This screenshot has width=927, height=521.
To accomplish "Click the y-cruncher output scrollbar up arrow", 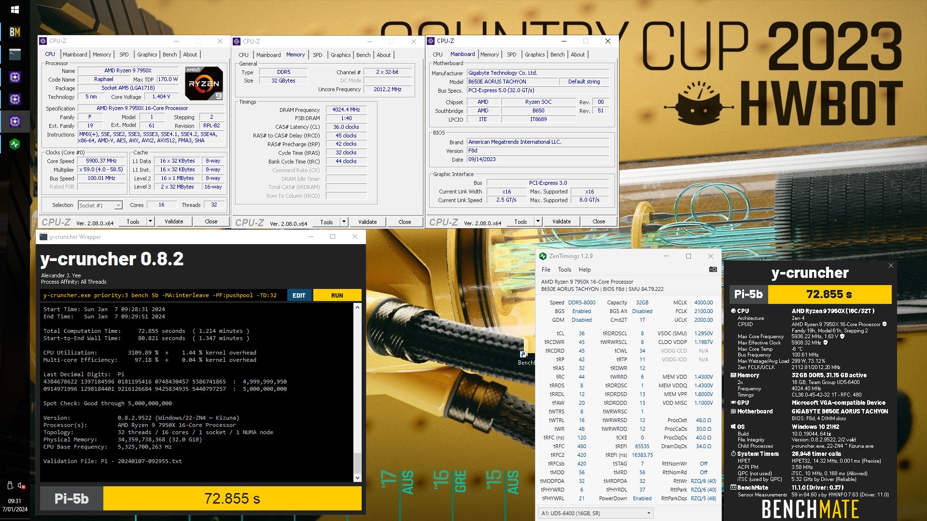I will pyautogui.click(x=357, y=307).
